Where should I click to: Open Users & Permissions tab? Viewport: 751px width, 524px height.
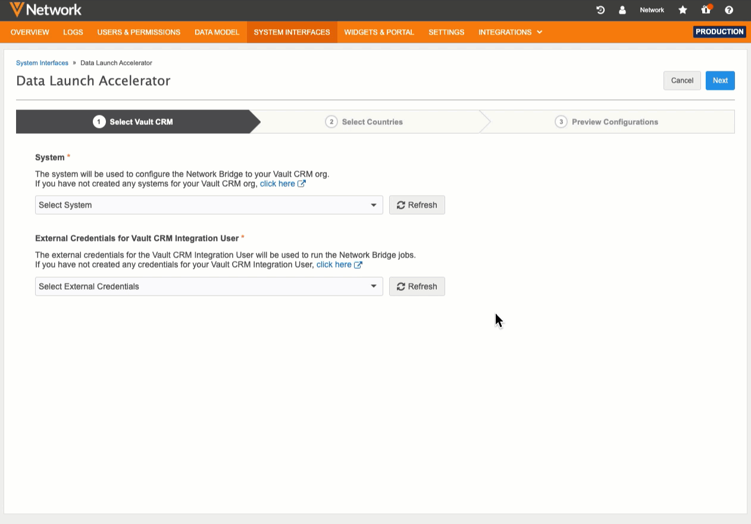point(139,32)
